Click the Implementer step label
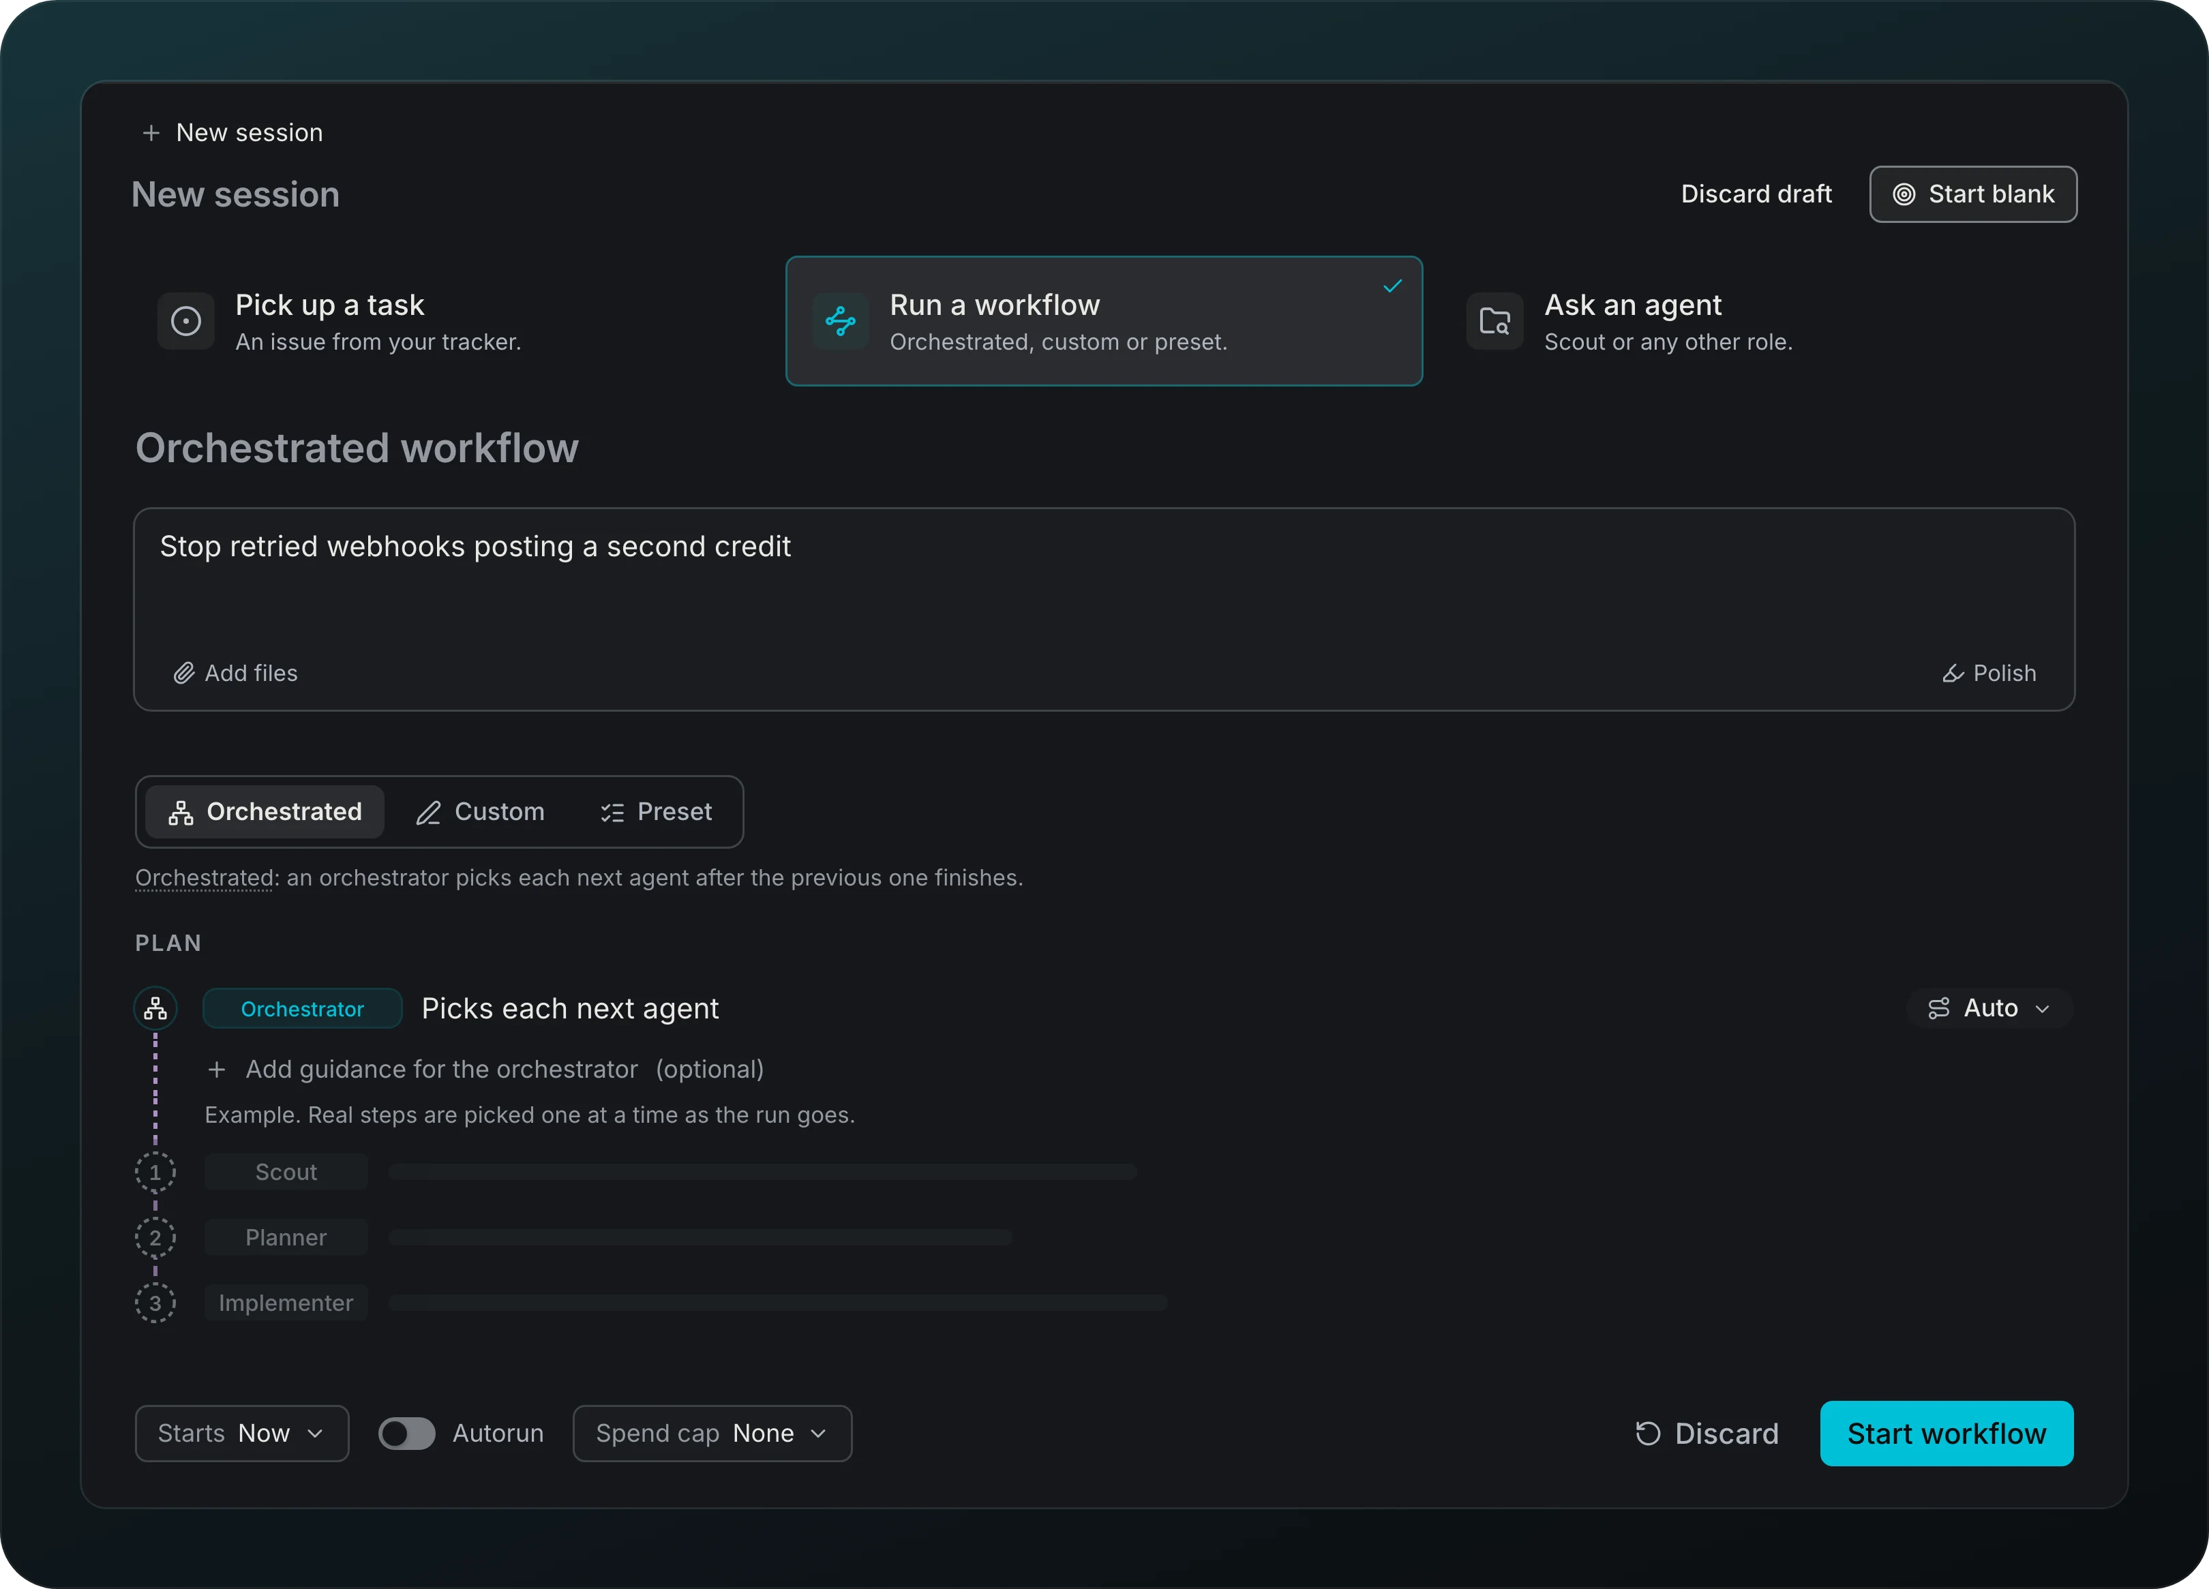Screen dimensions: 2209x1589 pos(286,1303)
